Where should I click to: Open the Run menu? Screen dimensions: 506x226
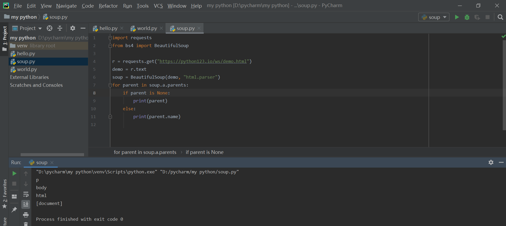(128, 6)
